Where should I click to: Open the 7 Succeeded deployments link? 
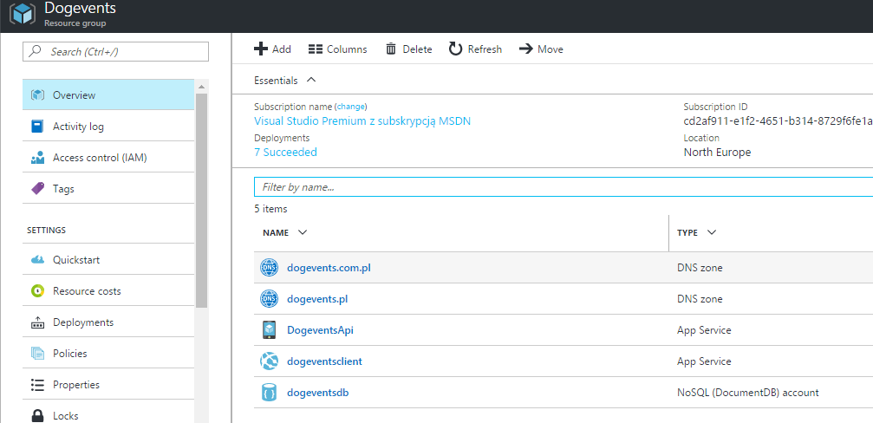pos(285,153)
